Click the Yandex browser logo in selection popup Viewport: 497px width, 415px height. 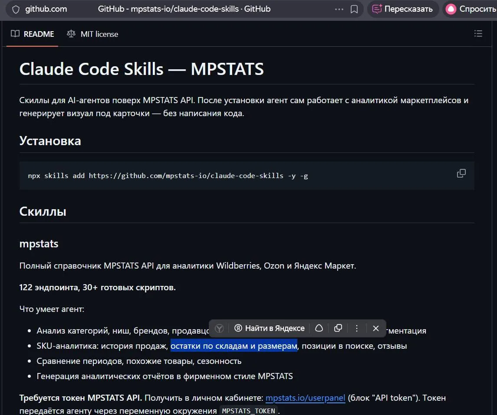[219, 328]
